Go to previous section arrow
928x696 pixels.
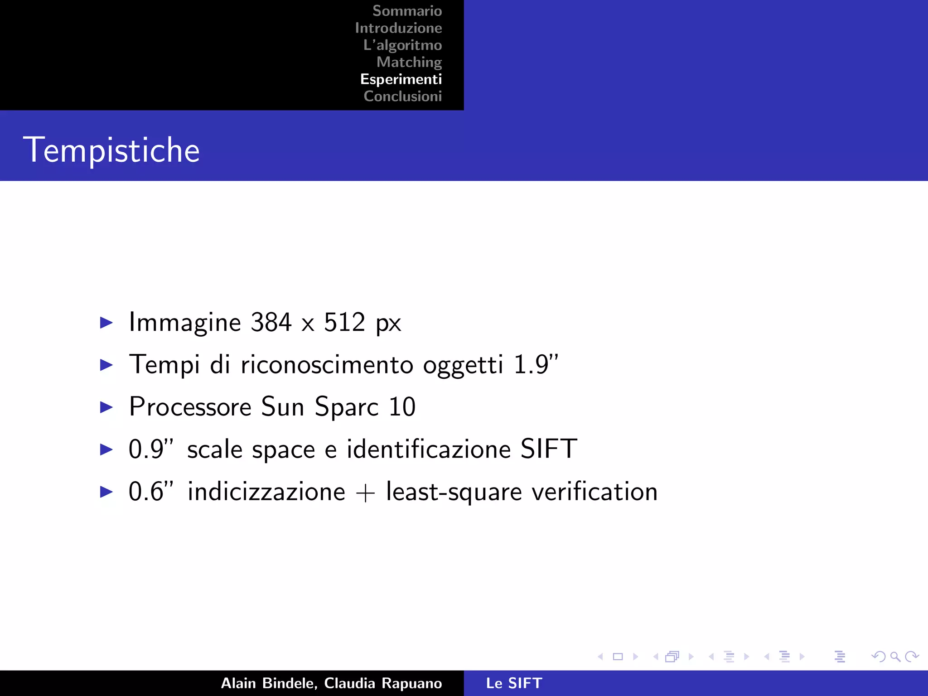click(x=767, y=657)
